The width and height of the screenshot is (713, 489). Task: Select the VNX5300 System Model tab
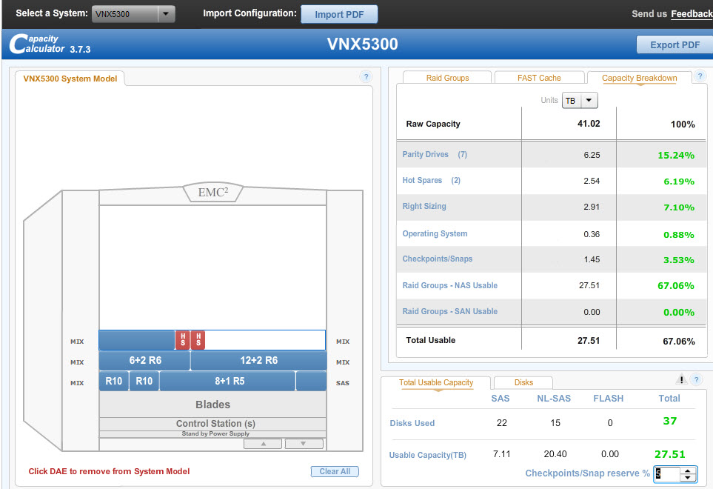[70, 79]
